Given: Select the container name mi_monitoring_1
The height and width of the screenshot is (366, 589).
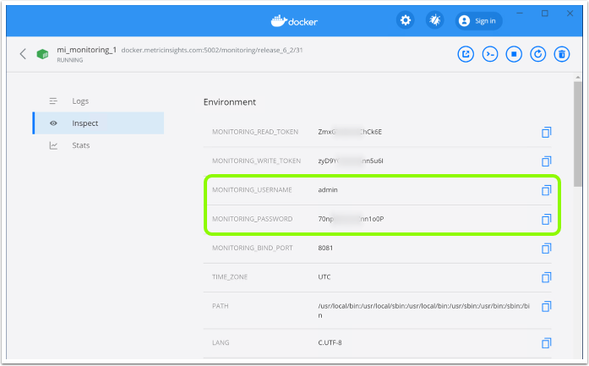Looking at the screenshot, I should [x=87, y=50].
